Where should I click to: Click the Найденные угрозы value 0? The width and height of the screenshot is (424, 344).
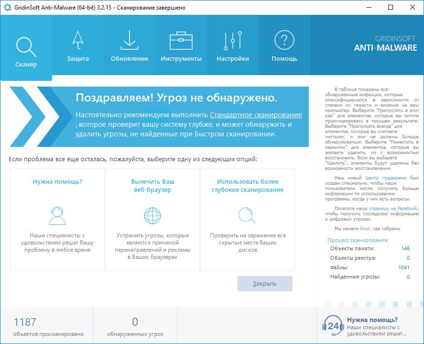408,277
